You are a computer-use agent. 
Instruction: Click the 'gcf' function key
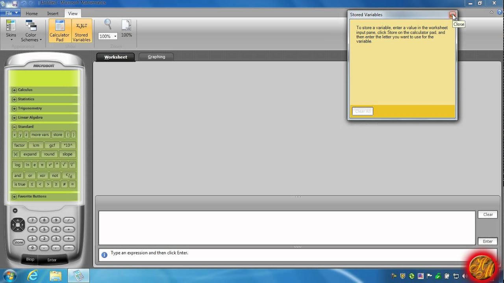tap(52, 145)
